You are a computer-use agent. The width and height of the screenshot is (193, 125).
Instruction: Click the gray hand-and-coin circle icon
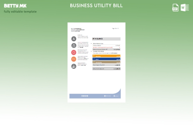pyautogui.click(x=74, y=66)
